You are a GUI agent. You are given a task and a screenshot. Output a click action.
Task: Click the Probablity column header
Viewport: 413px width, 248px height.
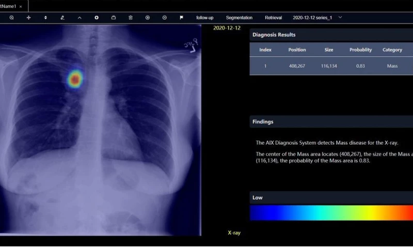click(x=360, y=50)
